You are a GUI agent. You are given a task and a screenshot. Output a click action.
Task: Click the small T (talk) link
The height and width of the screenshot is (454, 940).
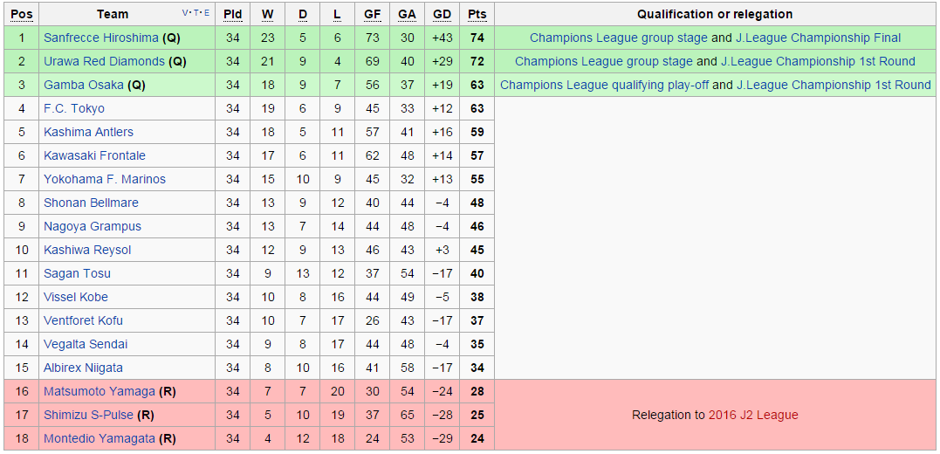(196, 13)
